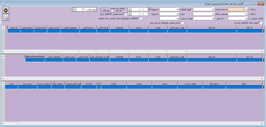
Task: Click the app icon in title bar
Action: [x=3, y=3]
